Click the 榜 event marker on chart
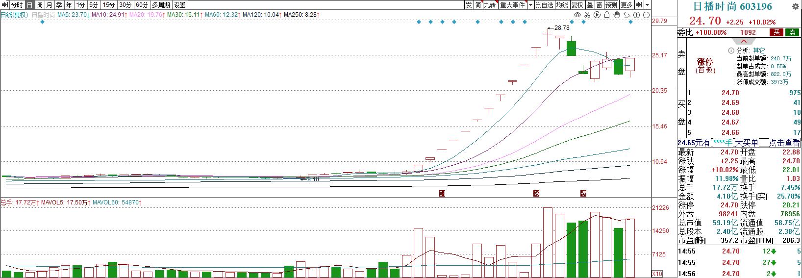This screenshot has width=802, height=278. (x=583, y=193)
